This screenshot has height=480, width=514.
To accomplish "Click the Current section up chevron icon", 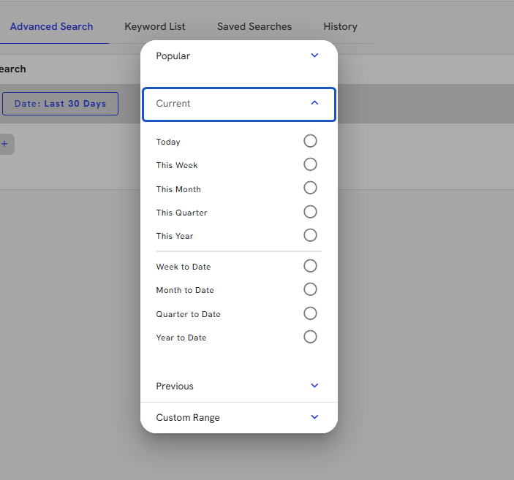I will [x=314, y=104].
